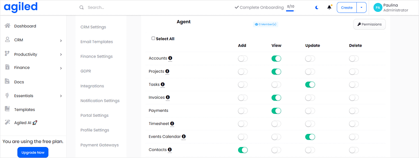Click the Complete Onboarding checkmark icon

237,7
